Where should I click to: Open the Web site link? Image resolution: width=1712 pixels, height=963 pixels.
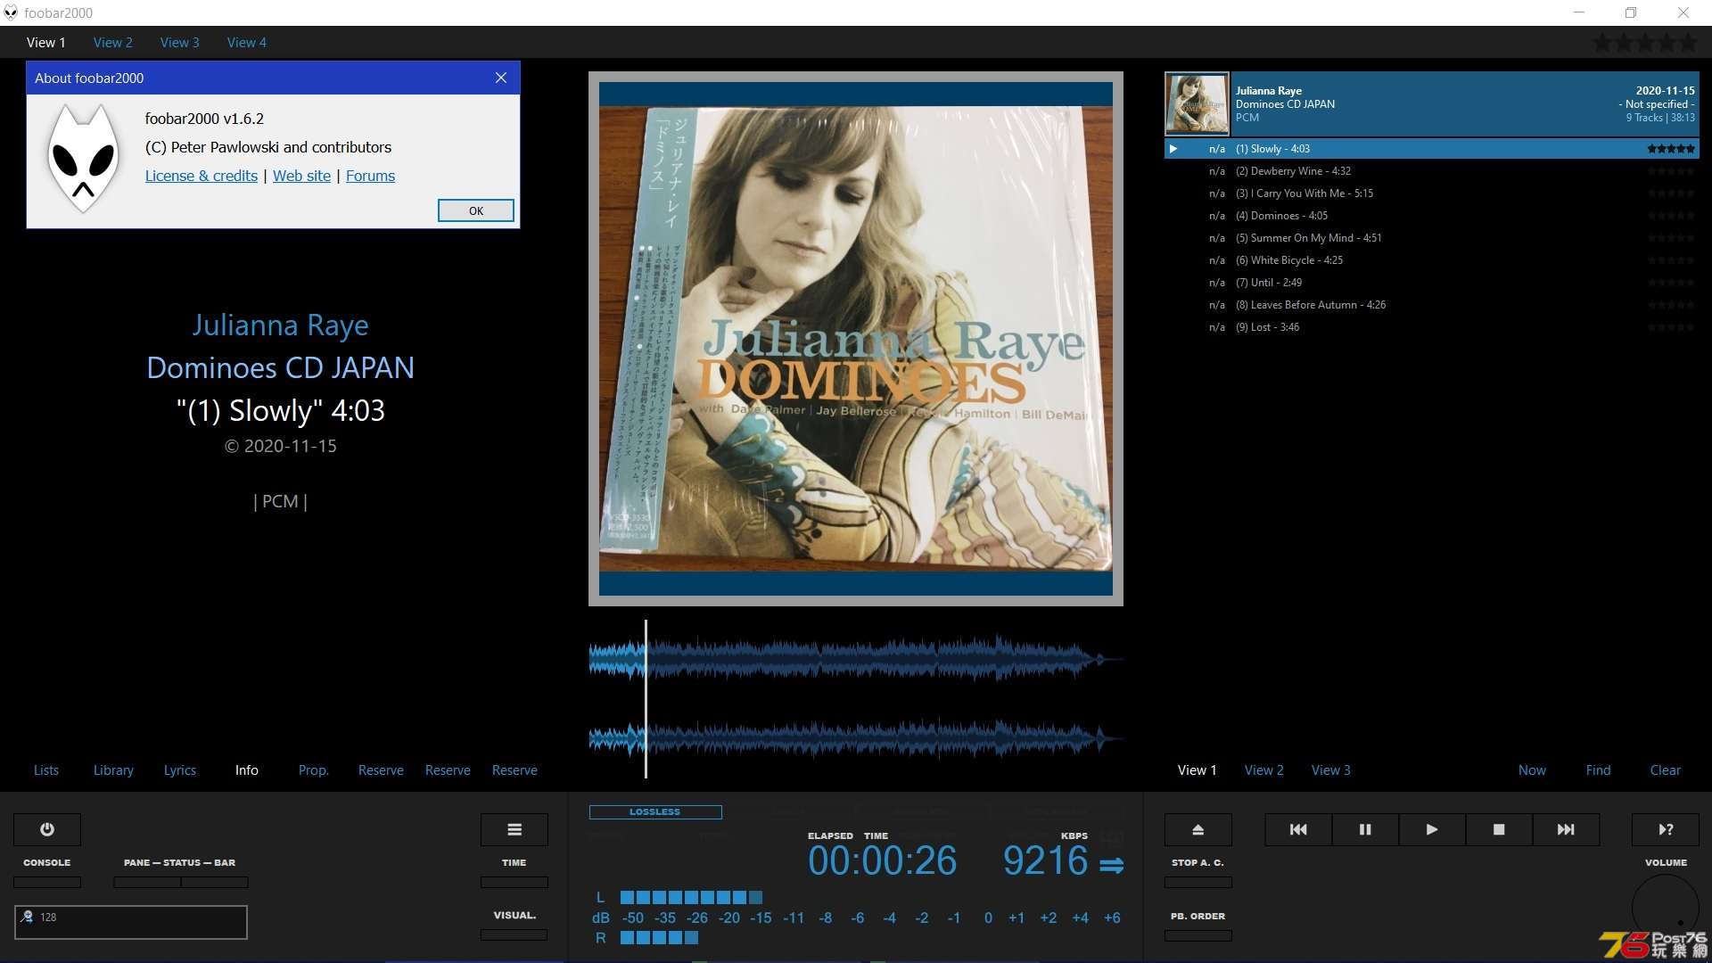pyautogui.click(x=301, y=176)
